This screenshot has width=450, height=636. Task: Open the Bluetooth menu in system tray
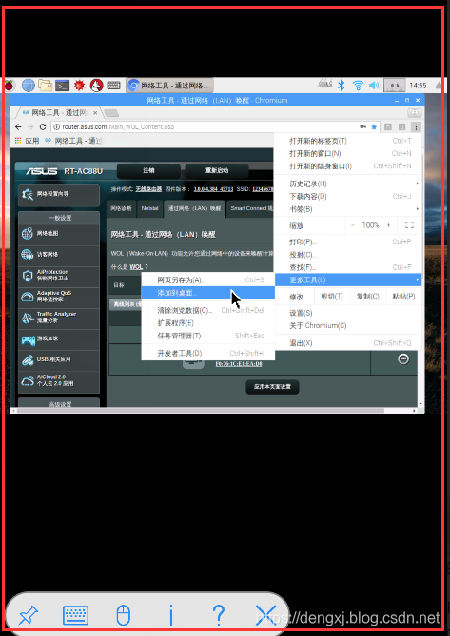pos(342,86)
